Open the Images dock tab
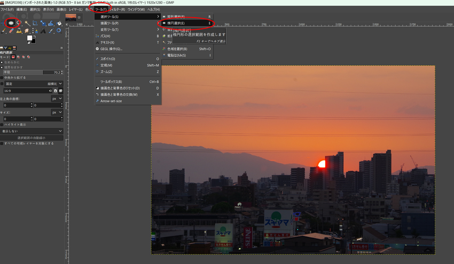This screenshot has width=454, height=264. point(14,48)
